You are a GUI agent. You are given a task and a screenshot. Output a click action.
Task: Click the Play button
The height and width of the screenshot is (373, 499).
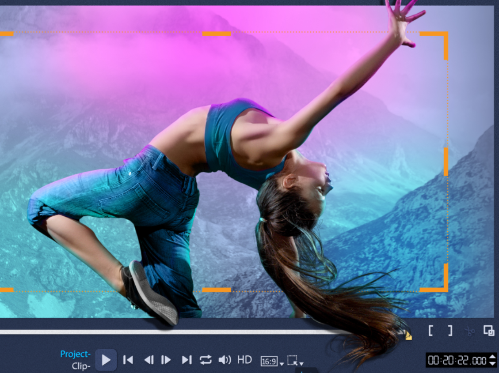tap(106, 360)
